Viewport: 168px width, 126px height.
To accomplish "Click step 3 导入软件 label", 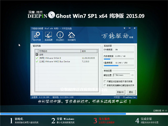I will pyautogui.click(x=104, y=119).
